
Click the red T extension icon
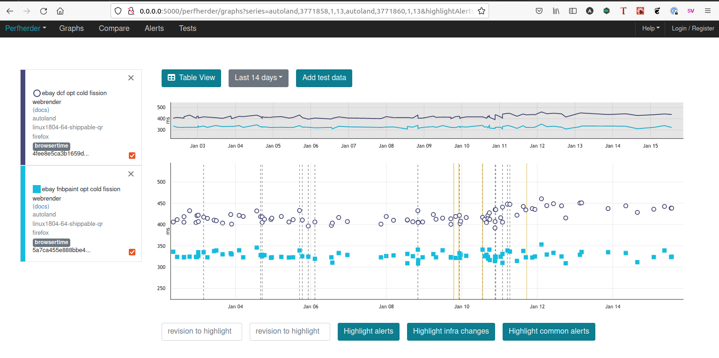623,11
